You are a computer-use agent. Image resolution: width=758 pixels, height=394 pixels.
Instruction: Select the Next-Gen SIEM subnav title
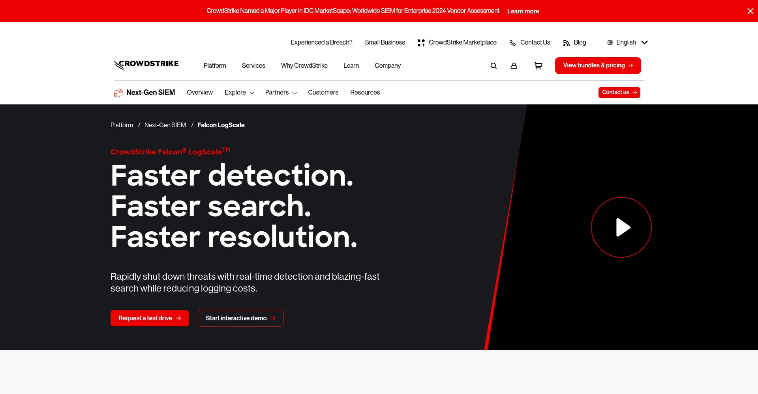click(150, 93)
